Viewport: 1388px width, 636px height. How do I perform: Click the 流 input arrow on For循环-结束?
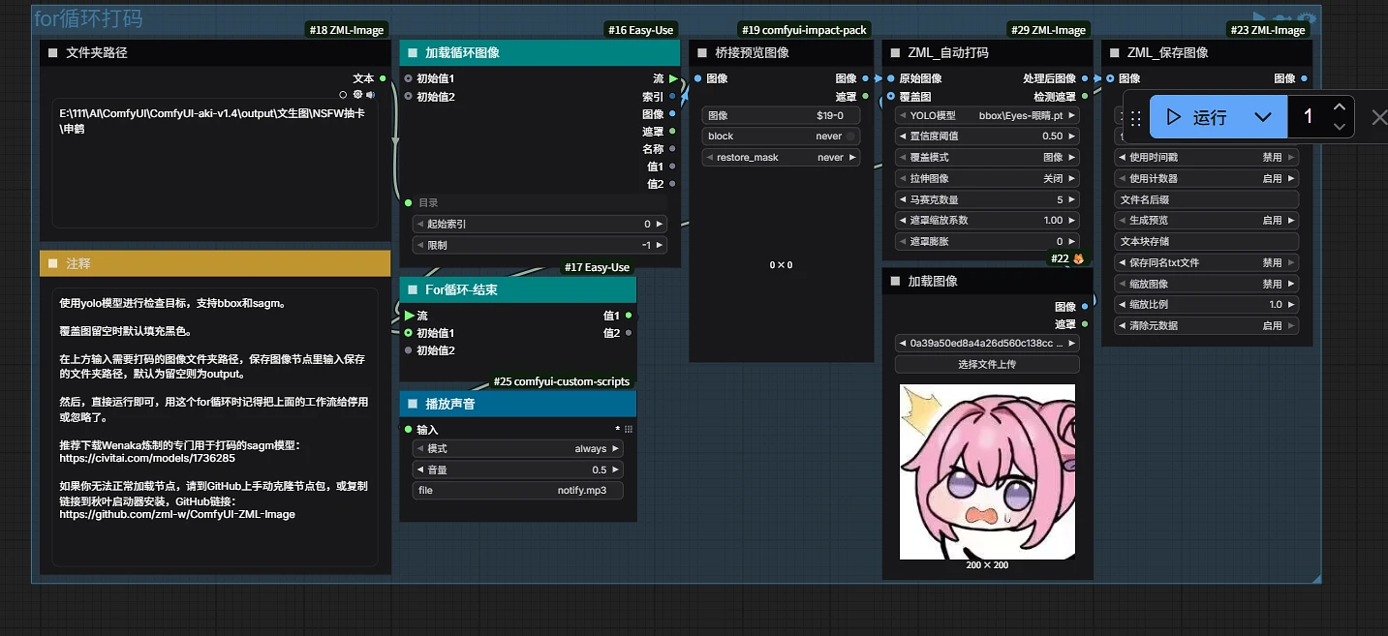pyautogui.click(x=409, y=316)
